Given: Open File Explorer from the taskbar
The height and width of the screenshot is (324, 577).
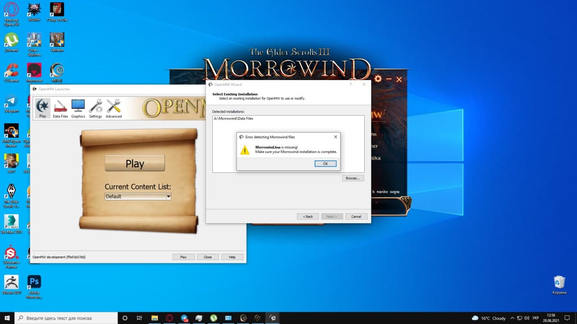Looking at the screenshot, I should (155, 318).
